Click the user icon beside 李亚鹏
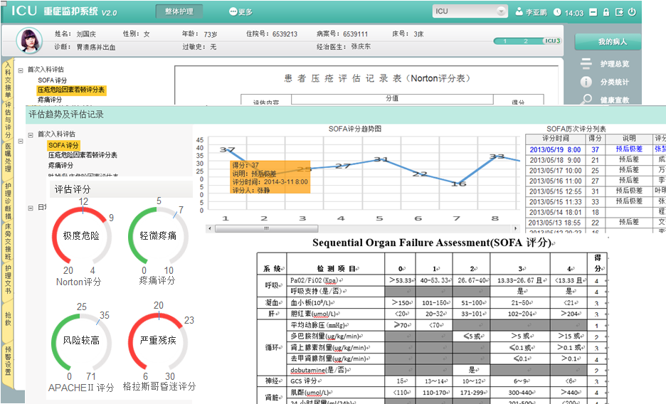This screenshot has width=666, height=404. [x=519, y=12]
